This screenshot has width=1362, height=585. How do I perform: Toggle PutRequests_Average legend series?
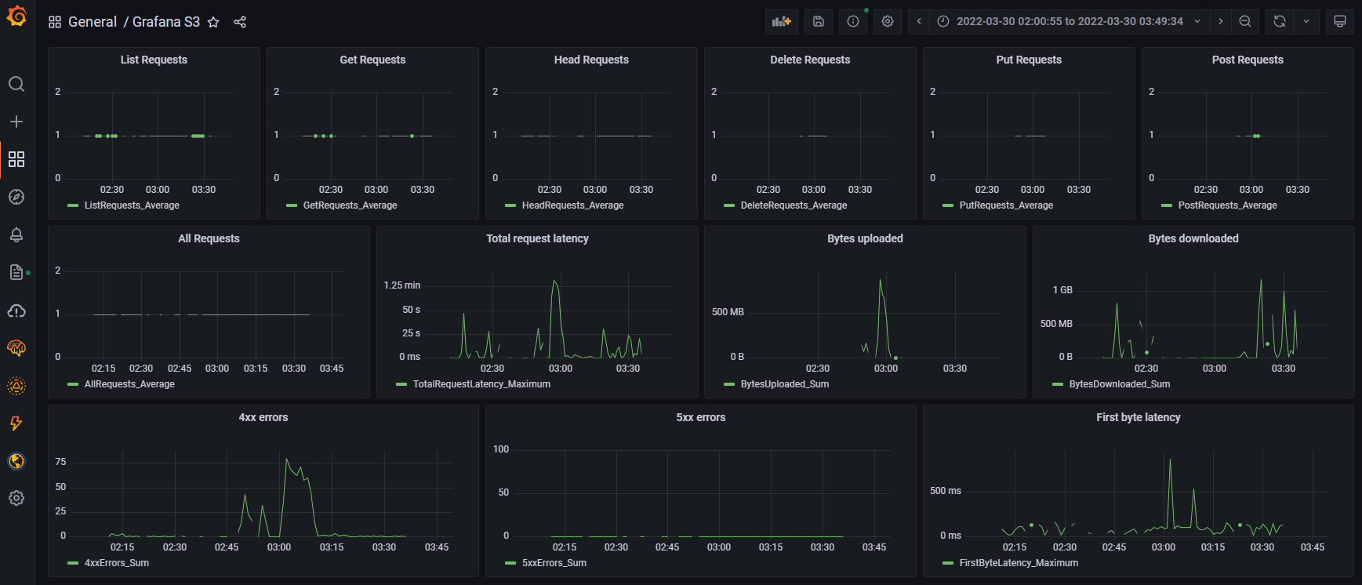click(1006, 205)
